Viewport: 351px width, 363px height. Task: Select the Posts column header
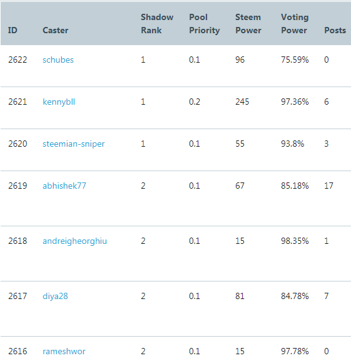pyautogui.click(x=335, y=30)
